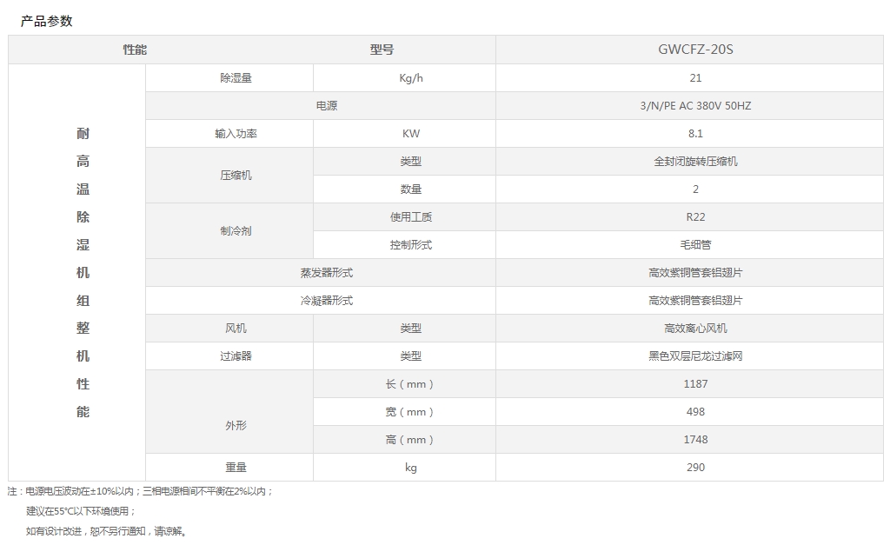Image resolution: width=890 pixels, height=545 pixels.
Task: Select the 8.1 input power value
Action: click(x=695, y=134)
